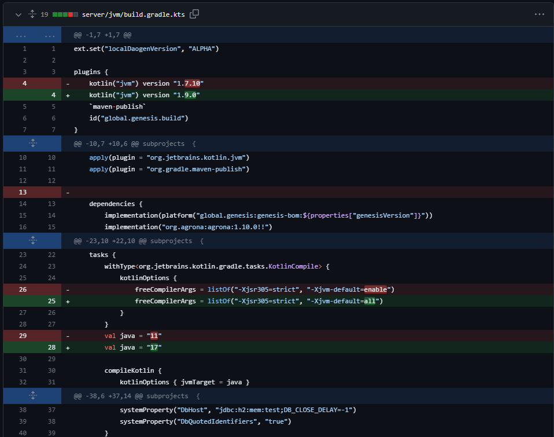
Task: Open the file's three-dot options menu
Action: pos(539,14)
